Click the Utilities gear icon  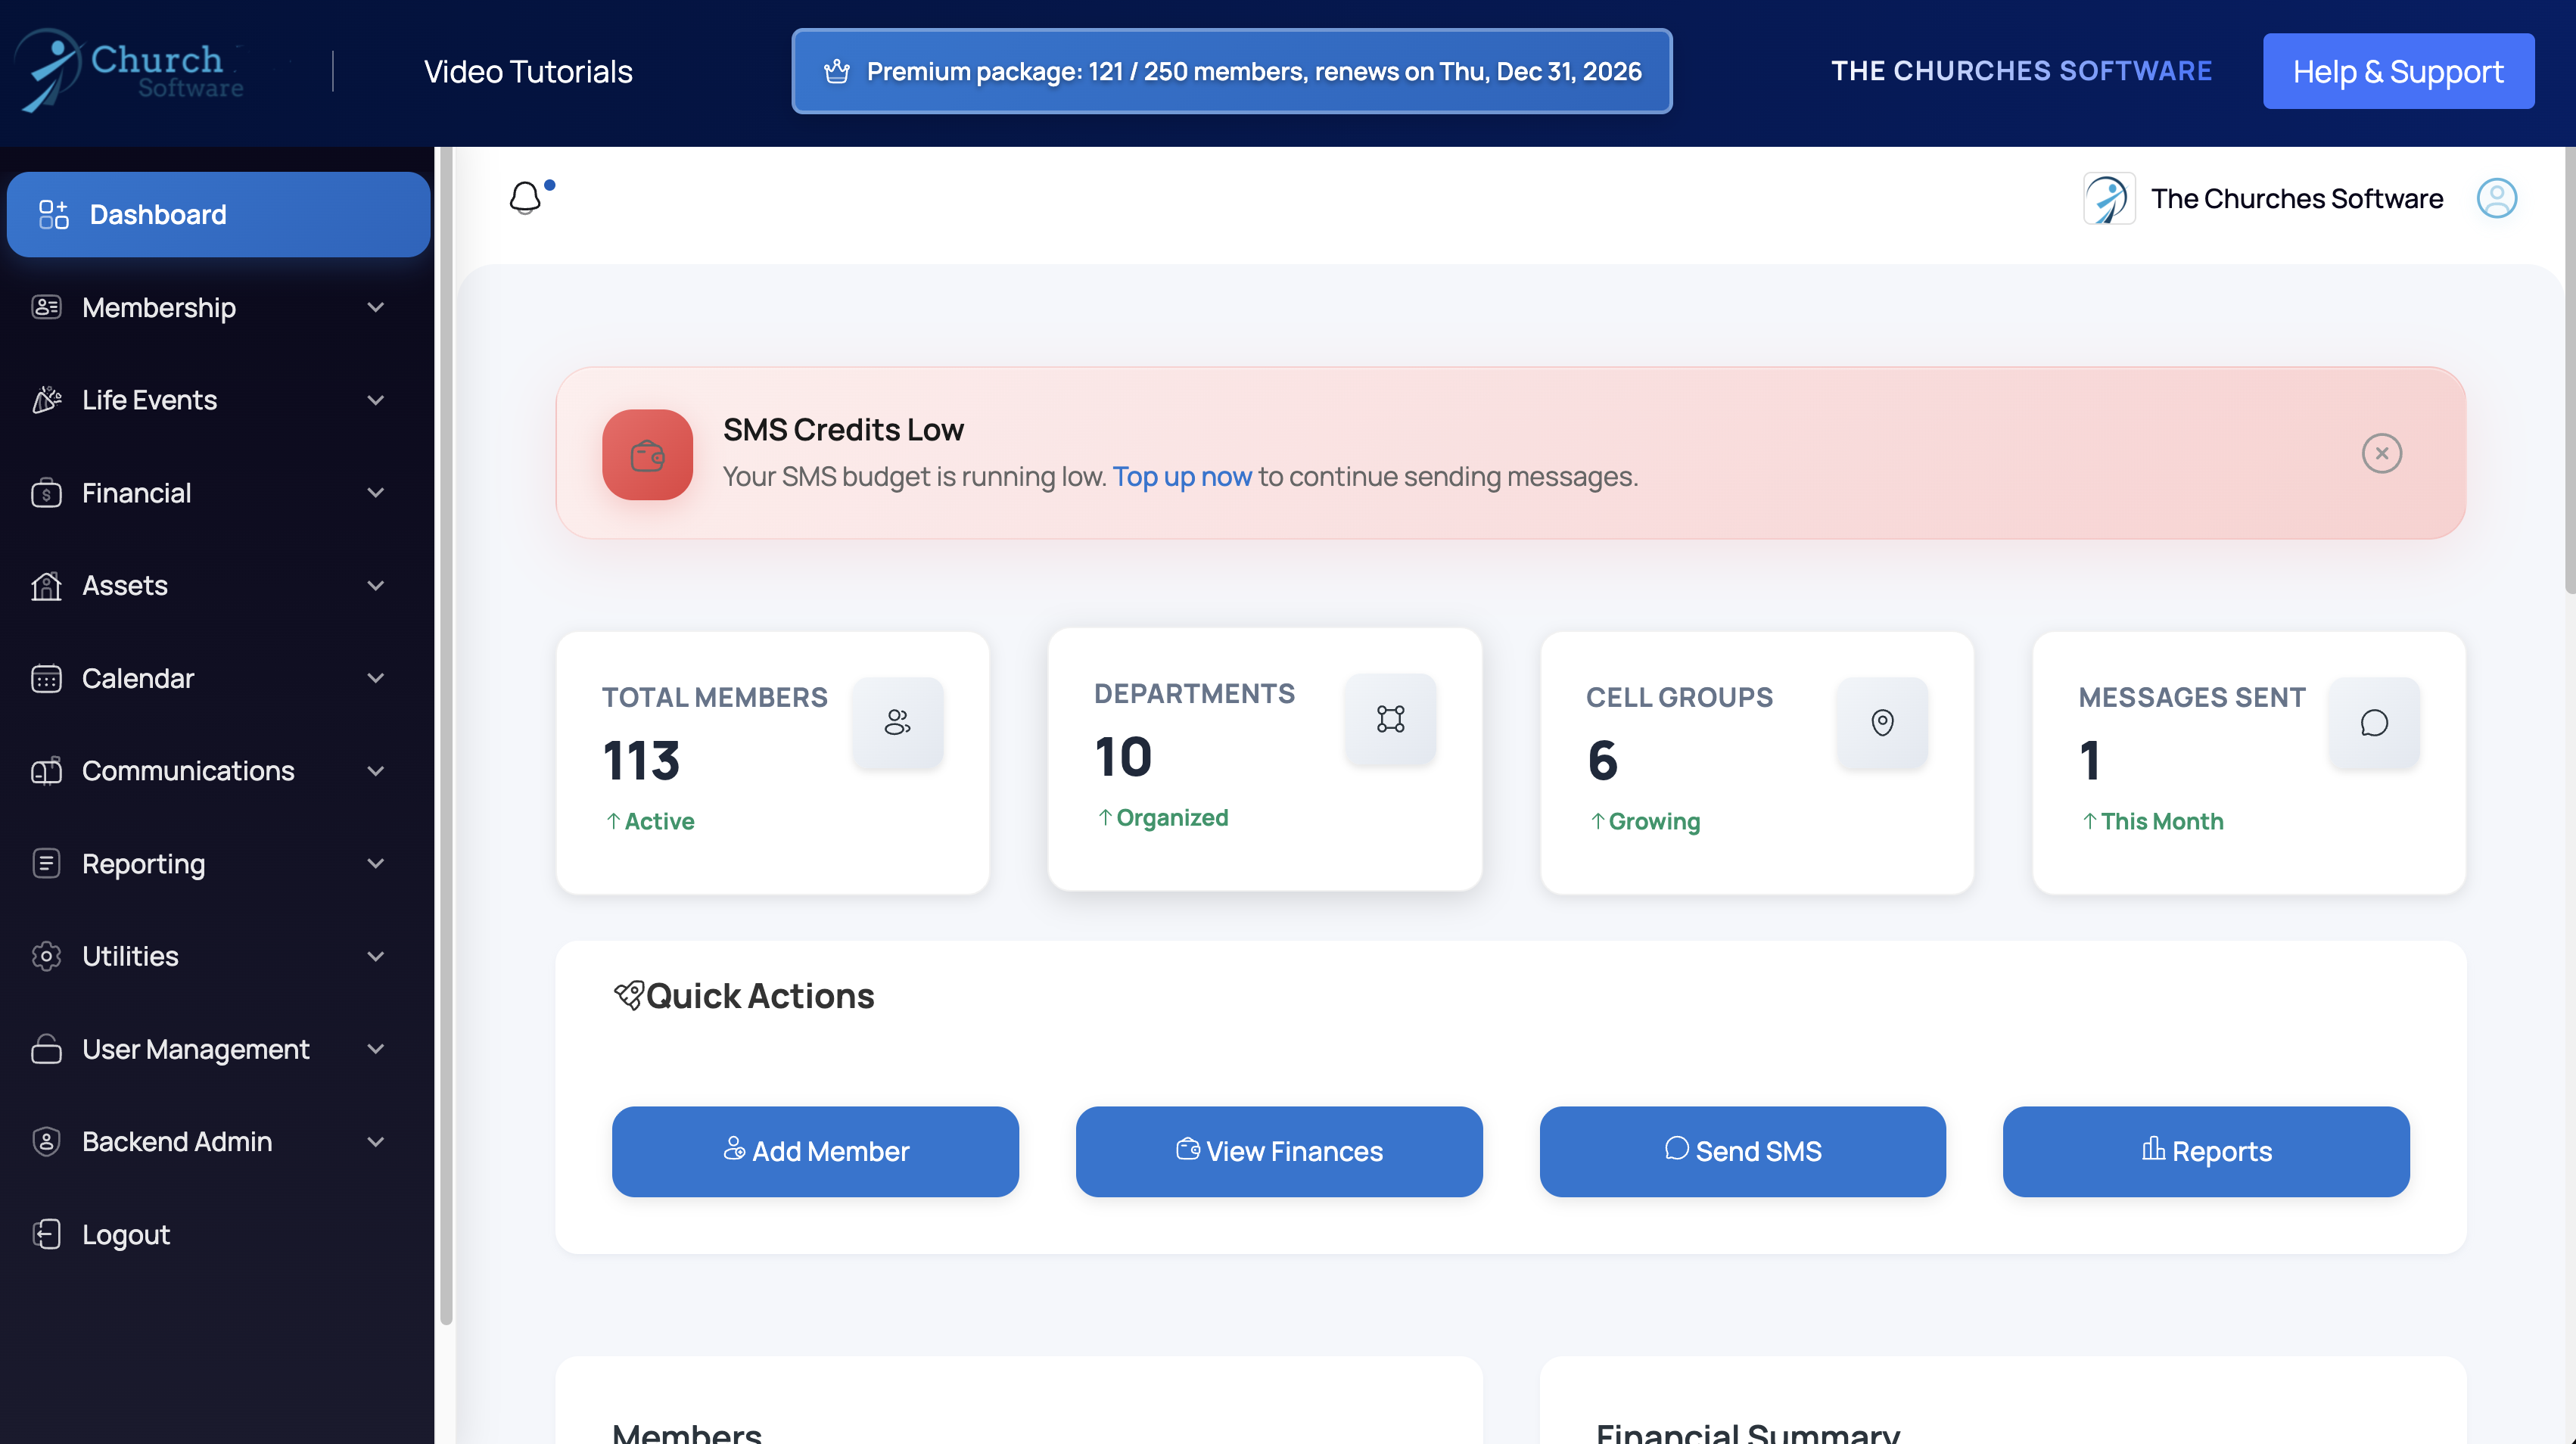pos(47,956)
